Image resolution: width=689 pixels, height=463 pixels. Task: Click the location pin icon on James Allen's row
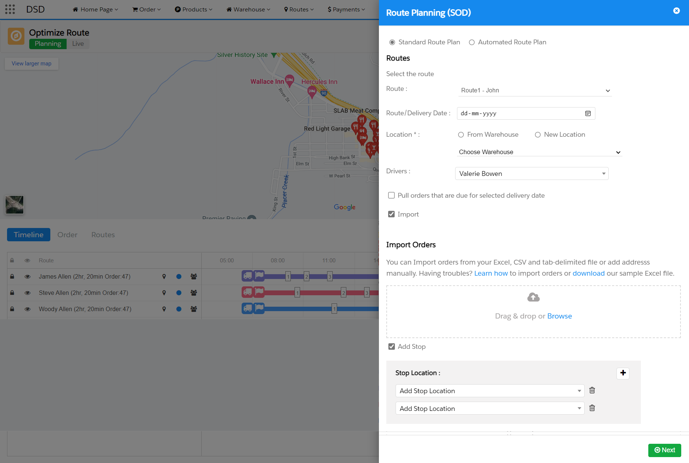[x=164, y=276]
